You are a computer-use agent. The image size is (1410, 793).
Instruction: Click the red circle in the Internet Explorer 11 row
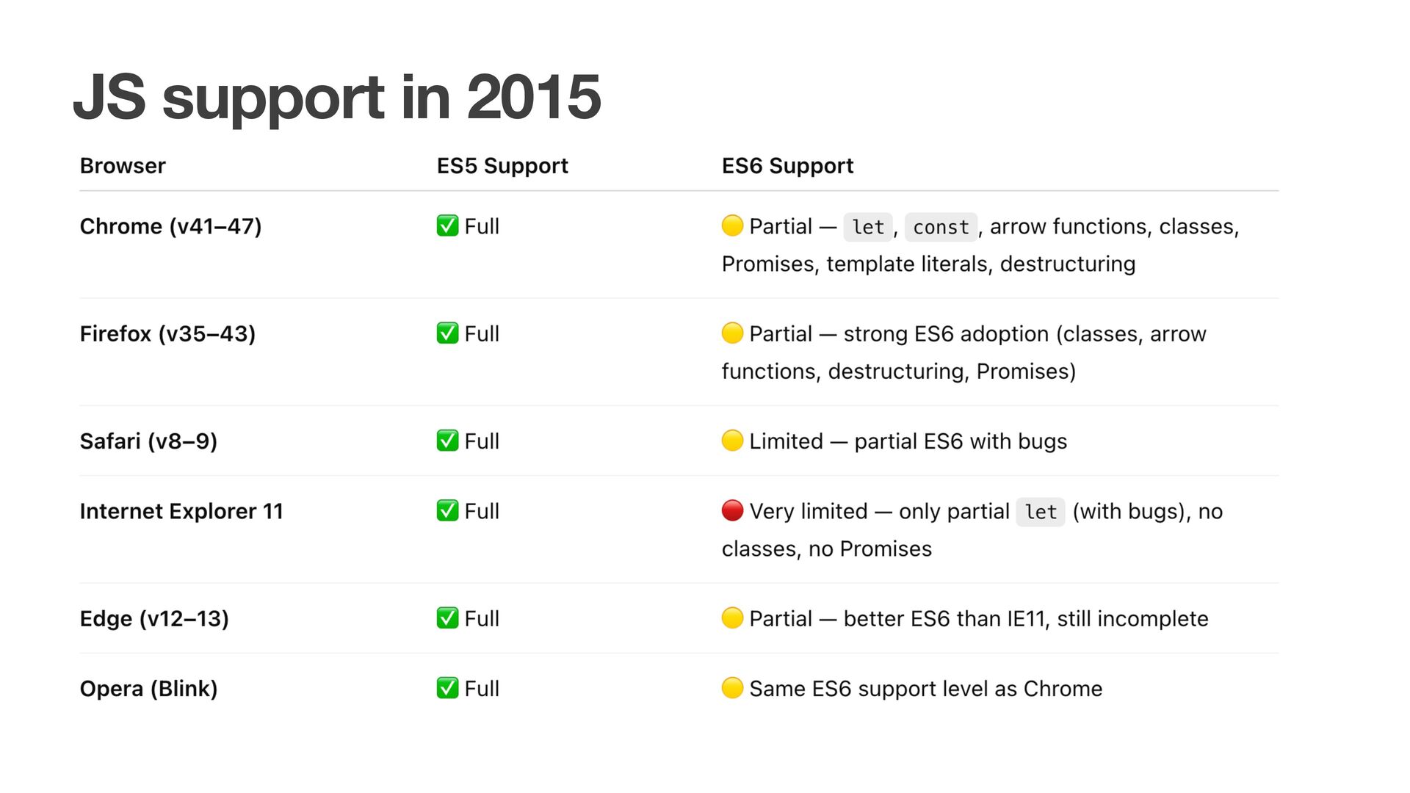[x=732, y=510]
